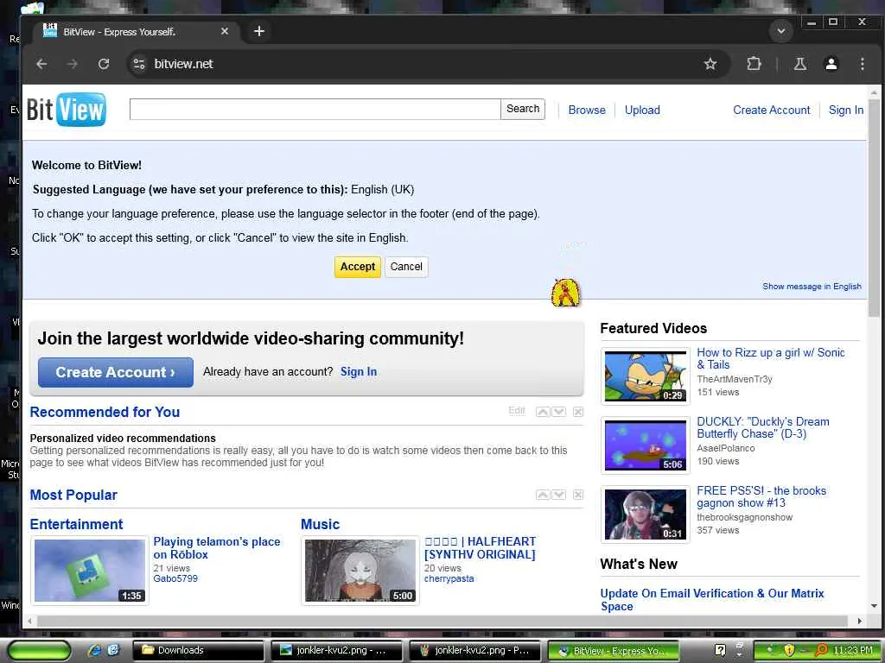Open Update On Email Verification news link
Image resolution: width=885 pixels, height=663 pixels.
[712, 600]
